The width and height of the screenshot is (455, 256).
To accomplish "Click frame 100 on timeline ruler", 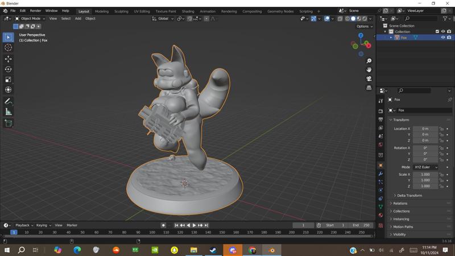I will 152,232.
